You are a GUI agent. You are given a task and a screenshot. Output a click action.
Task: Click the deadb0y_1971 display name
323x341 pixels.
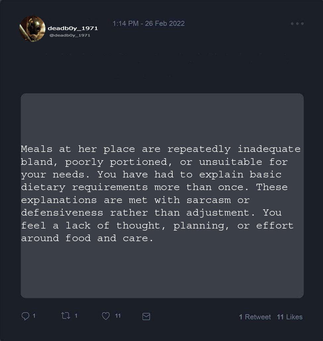pos(73,28)
